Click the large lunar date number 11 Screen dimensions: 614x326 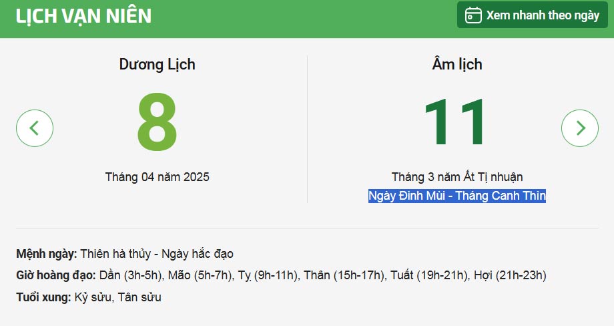456,124
